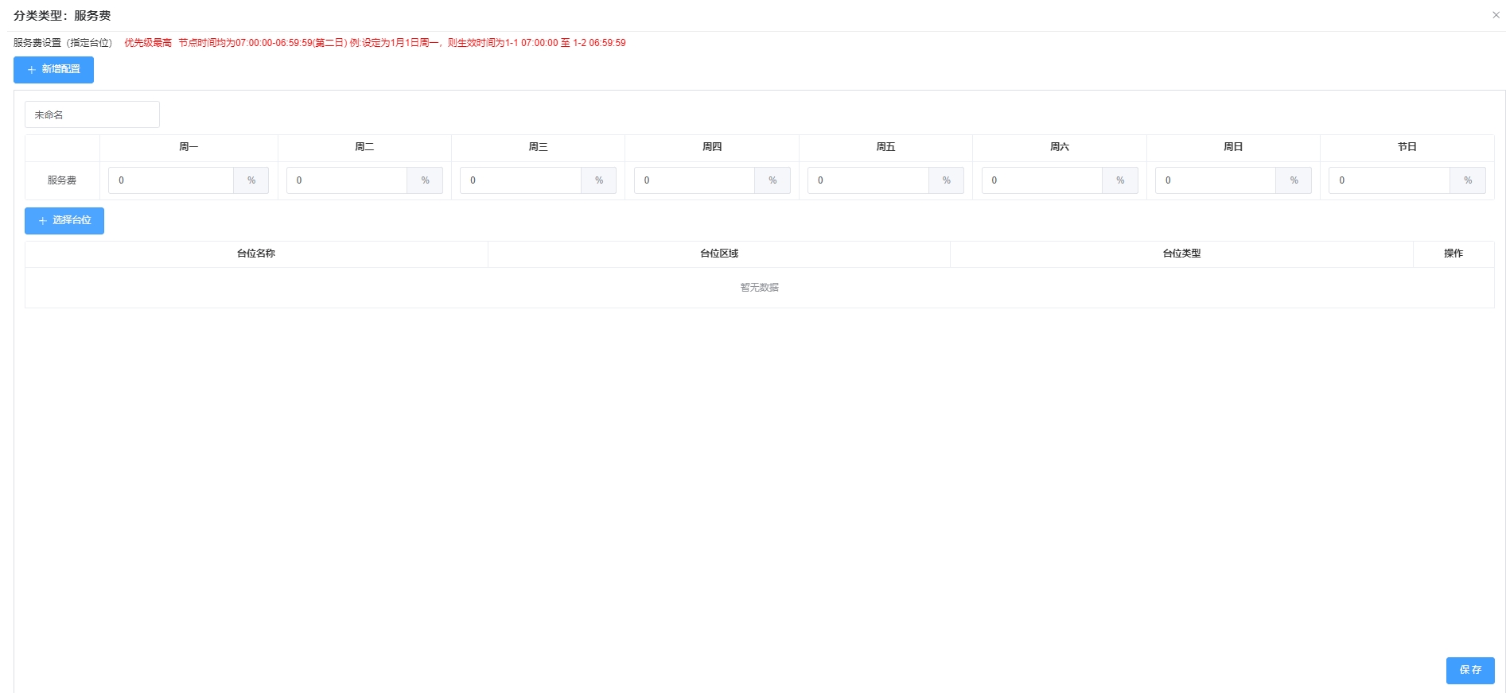Click the 台位类型 column header
The image size is (1506, 693).
click(x=1181, y=254)
